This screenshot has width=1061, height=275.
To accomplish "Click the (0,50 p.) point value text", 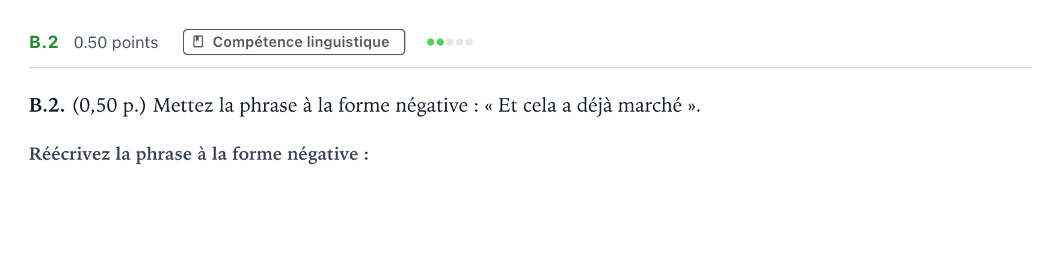I will (109, 106).
